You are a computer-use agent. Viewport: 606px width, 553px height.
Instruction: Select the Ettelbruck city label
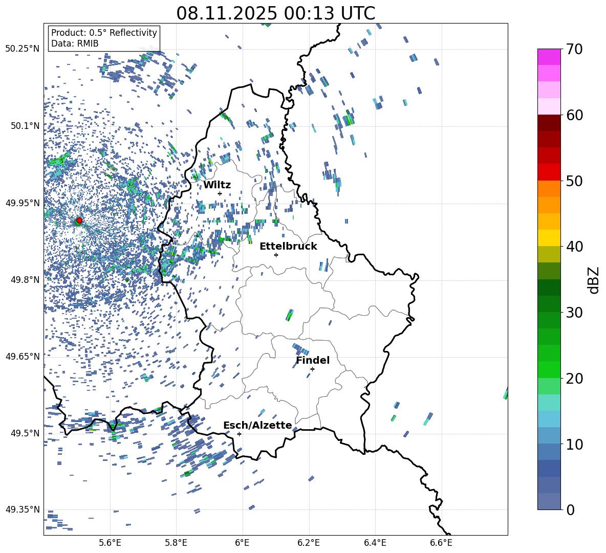coord(288,246)
